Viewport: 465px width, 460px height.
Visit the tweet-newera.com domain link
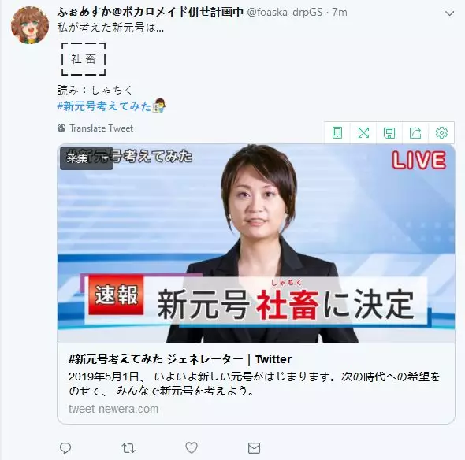coord(113,409)
